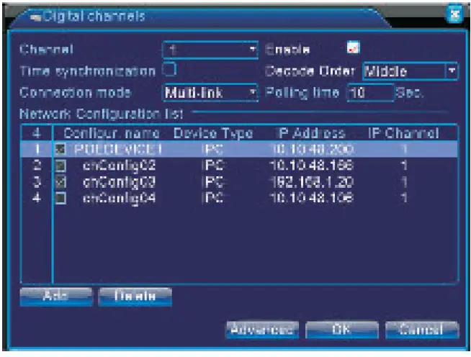Open the Advanced settings button
Screen dimensions: 471x357
pyautogui.click(x=262, y=330)
